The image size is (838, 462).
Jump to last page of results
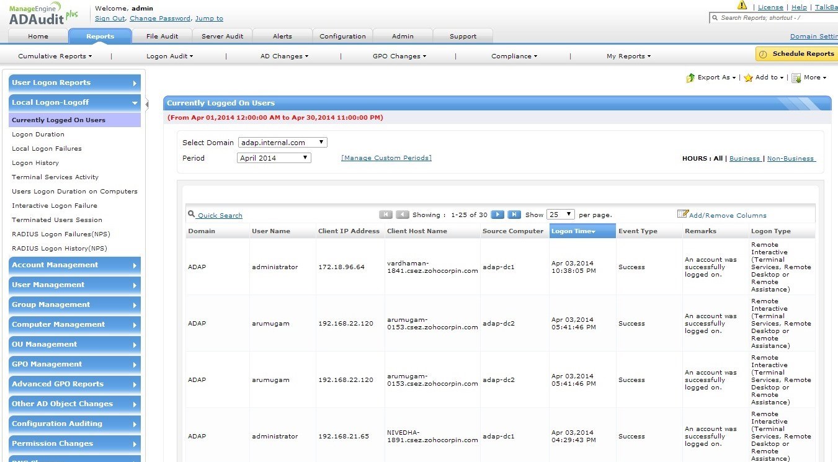coord(514,215)
